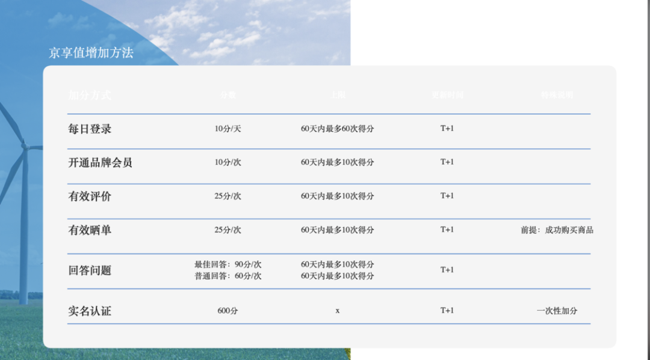Select the note 一次性加分
Screen dimensions: 650x360
point(557,311)
